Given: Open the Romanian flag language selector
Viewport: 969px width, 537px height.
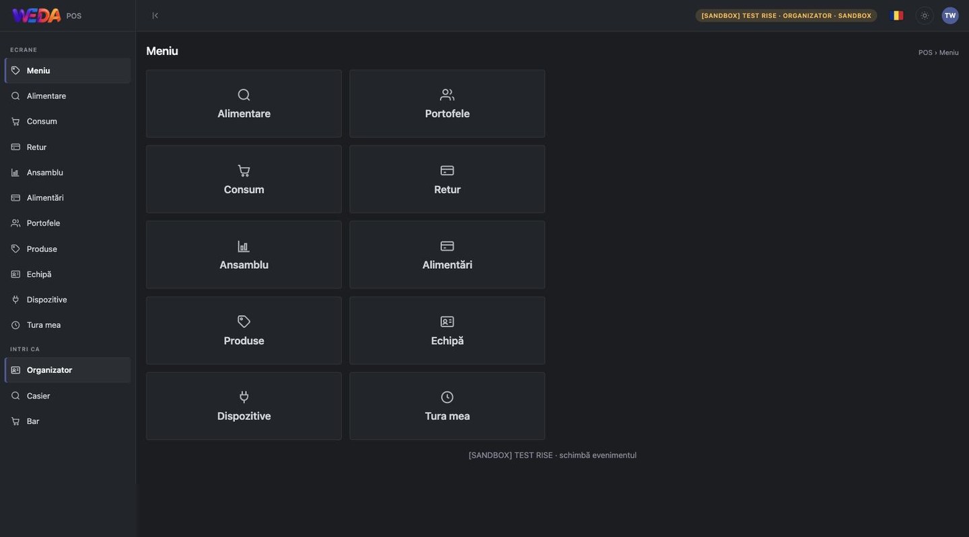Looking at the screenshot, I should coord(897,15).
